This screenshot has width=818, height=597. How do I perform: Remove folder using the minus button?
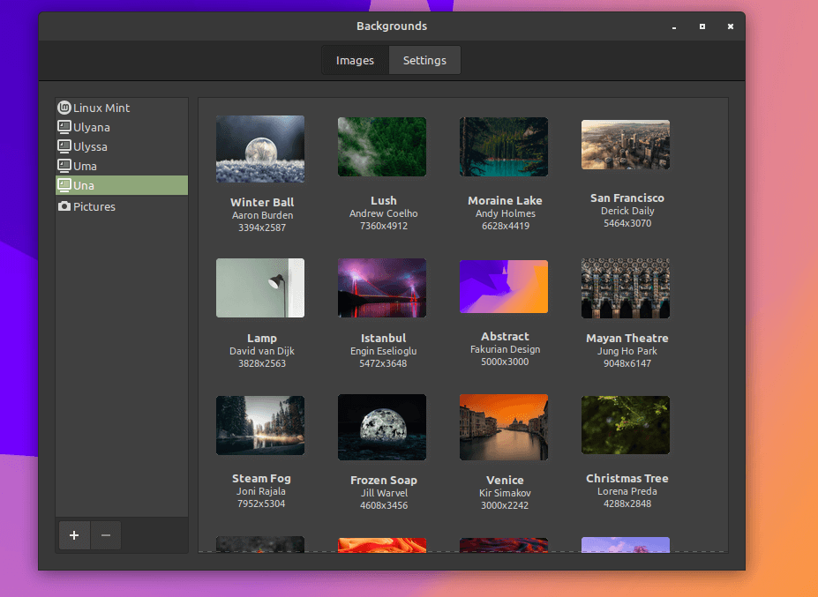click(106, 535)
